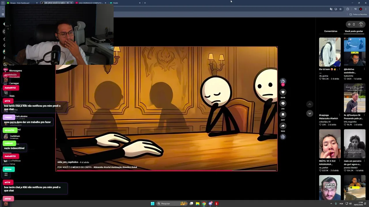Open the Stream - Kick Dashboard browser tab

pos(22,3)
